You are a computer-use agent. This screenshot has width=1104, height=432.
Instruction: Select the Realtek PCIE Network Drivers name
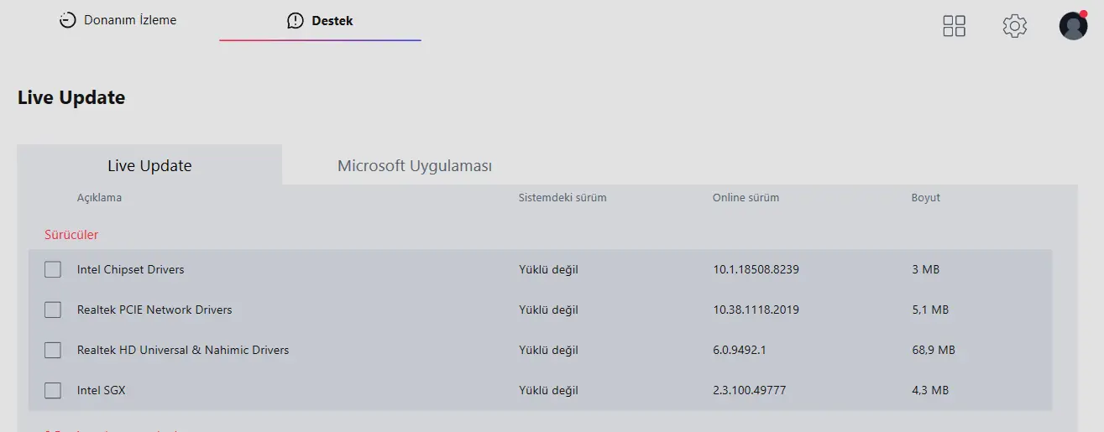(x=154, y=310)
